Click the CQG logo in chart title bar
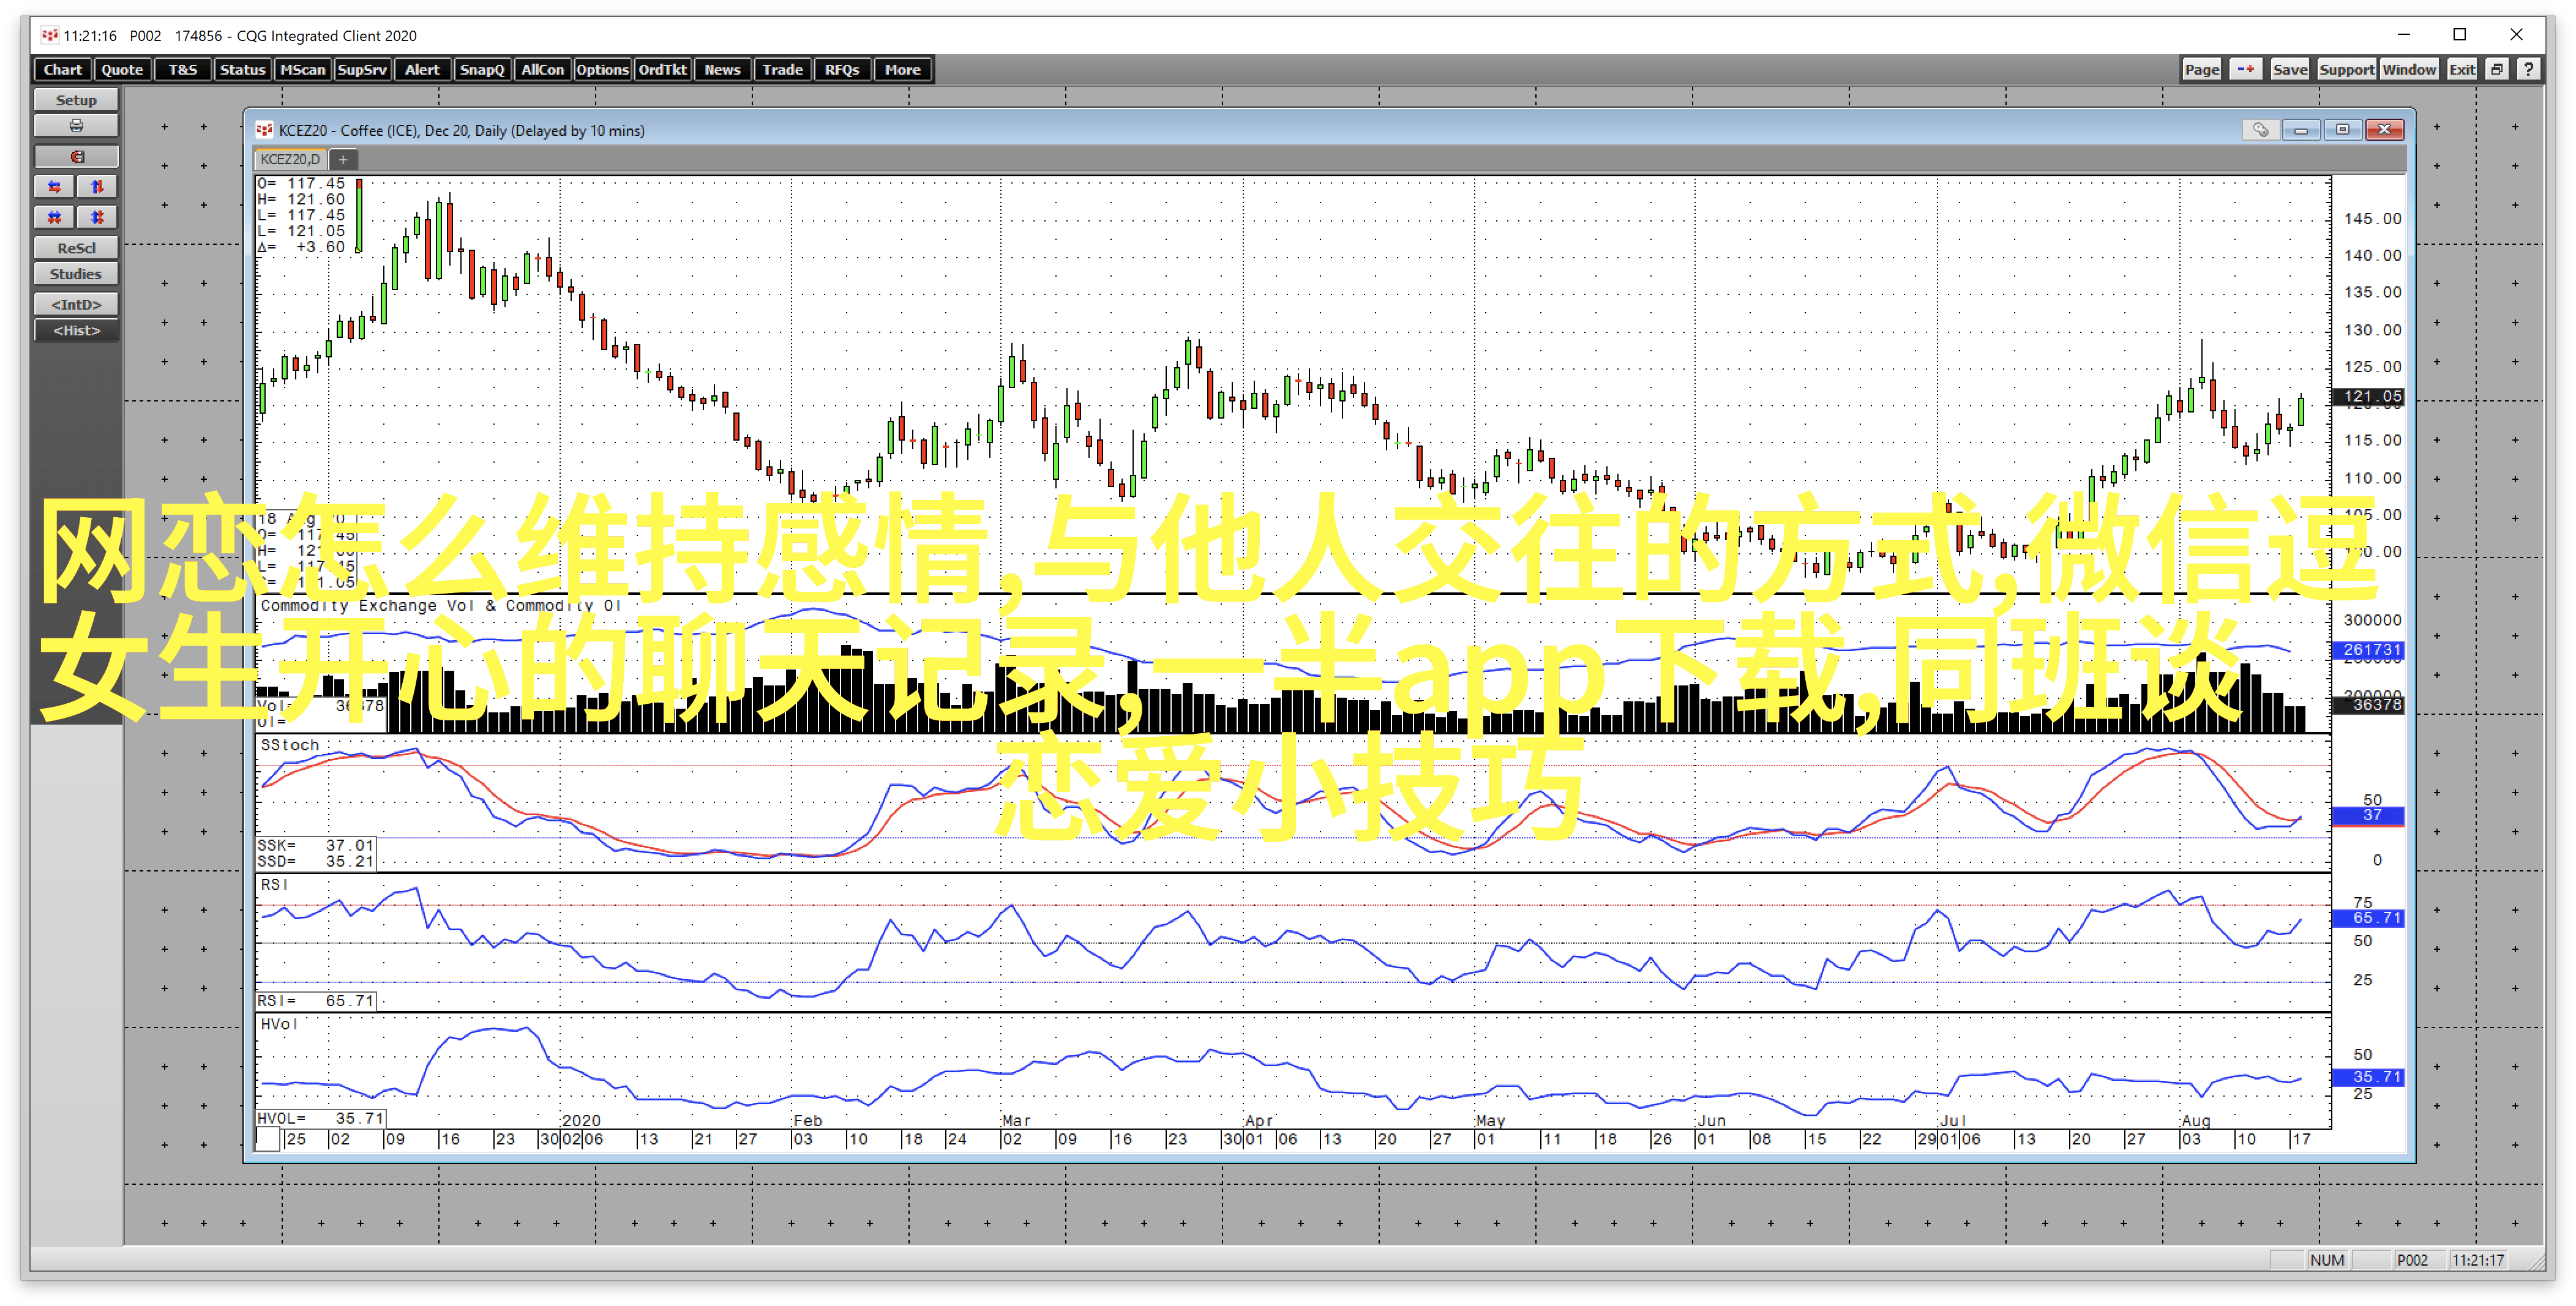This screenshot has height=1306, width=2576. click(264, 130)
